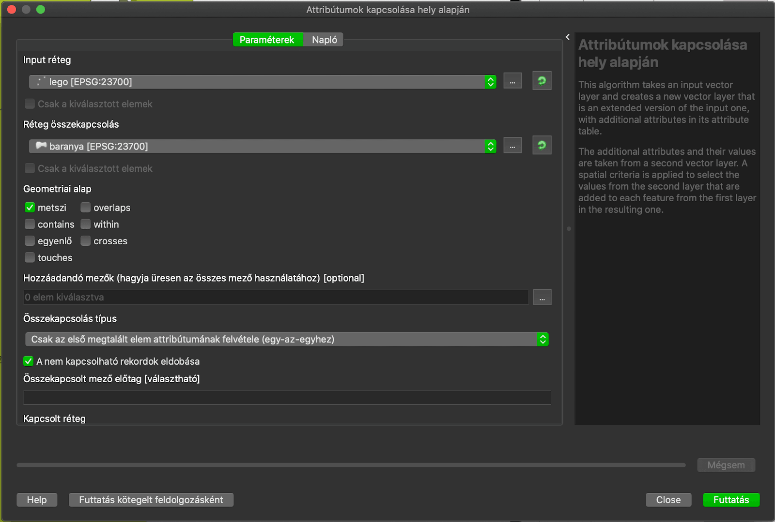Run the algorithm with Futtatás button
The height and width of the screenshot is (522, 775).
coord(731,500)
